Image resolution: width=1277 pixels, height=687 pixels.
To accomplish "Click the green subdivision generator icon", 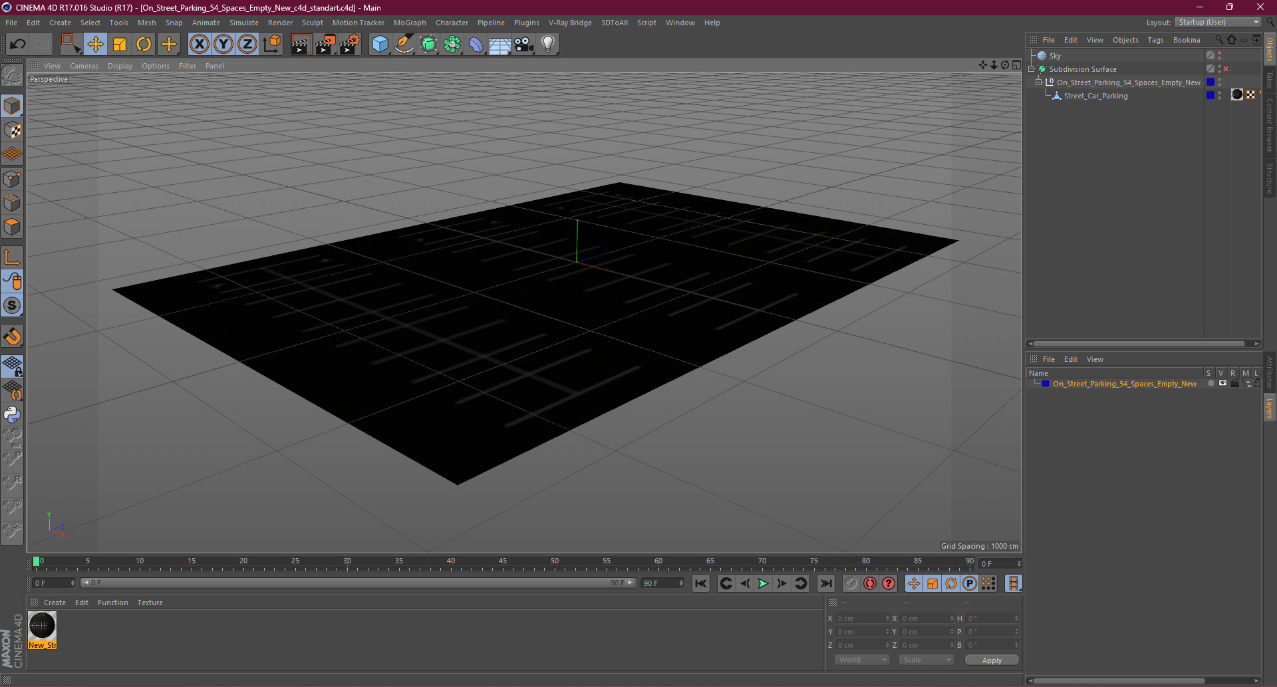I will pos(429,45).
